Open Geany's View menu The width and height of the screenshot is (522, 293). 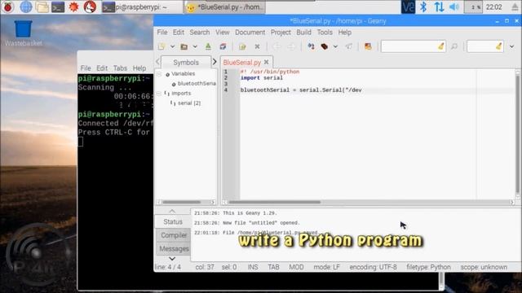[x=222, y=33]
